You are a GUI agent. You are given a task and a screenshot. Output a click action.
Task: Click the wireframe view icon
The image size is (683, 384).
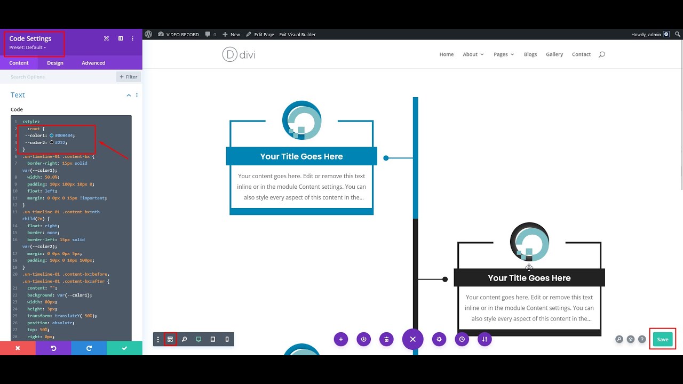tap(170, 339)
